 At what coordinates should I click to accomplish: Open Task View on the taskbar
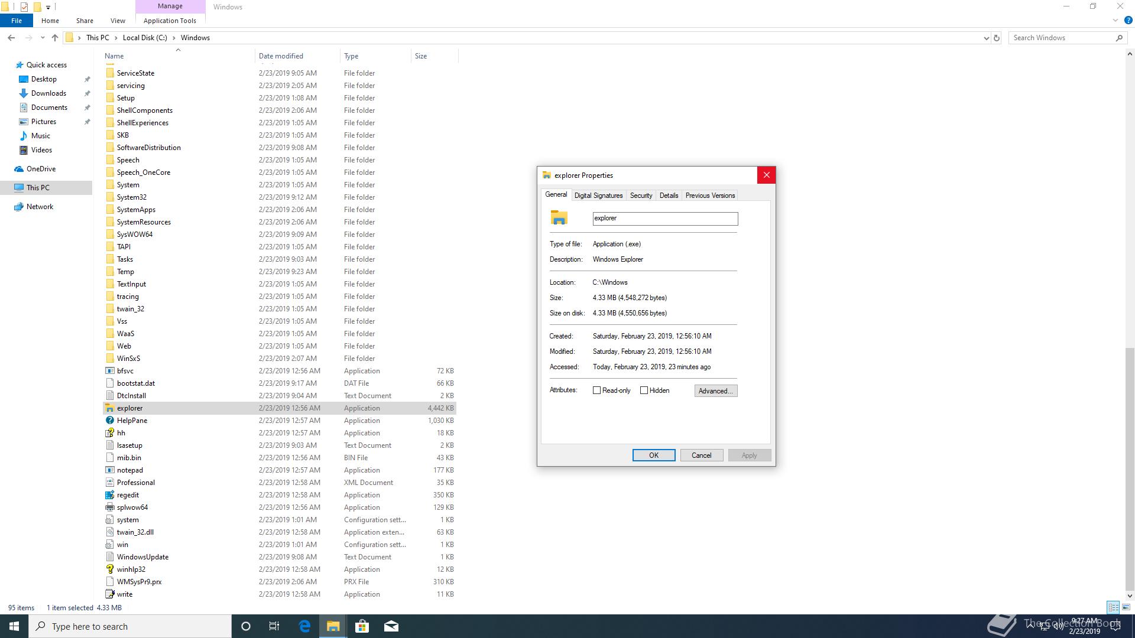coord(274,626)
